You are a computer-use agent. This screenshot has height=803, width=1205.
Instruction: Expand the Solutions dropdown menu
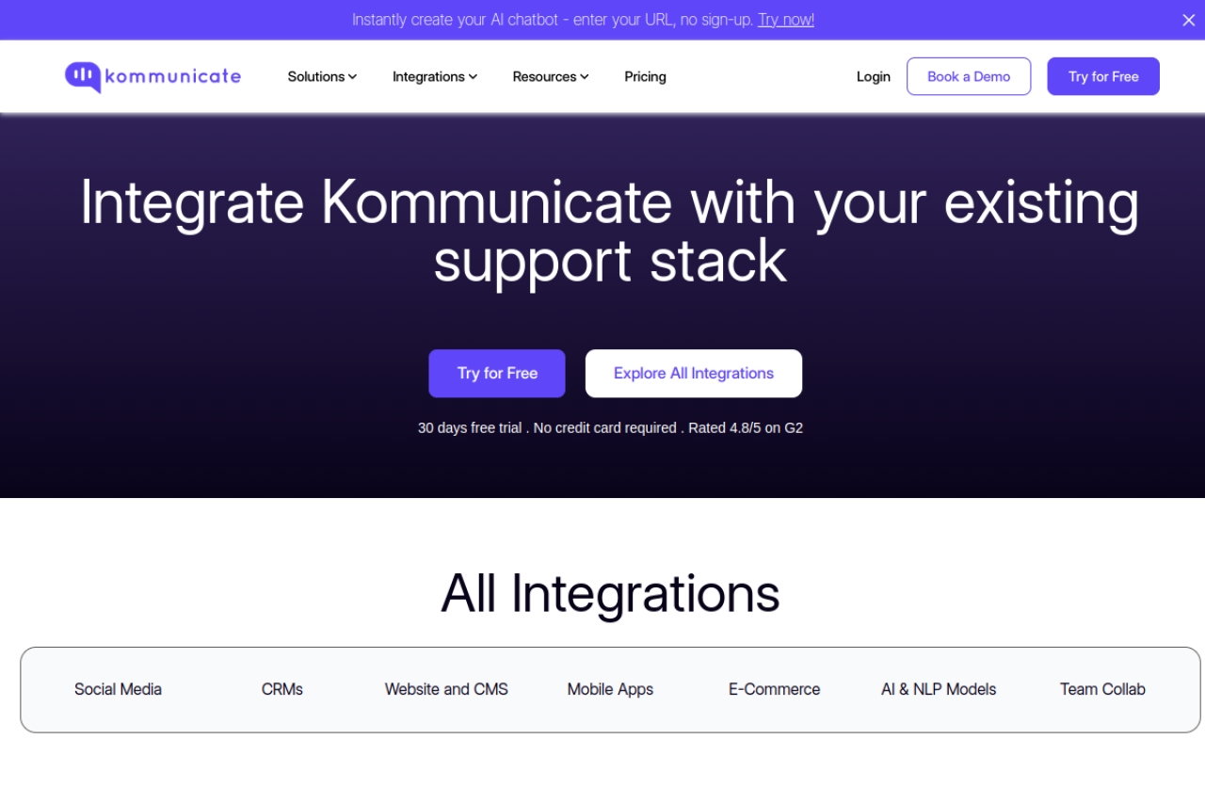(322, 77)
